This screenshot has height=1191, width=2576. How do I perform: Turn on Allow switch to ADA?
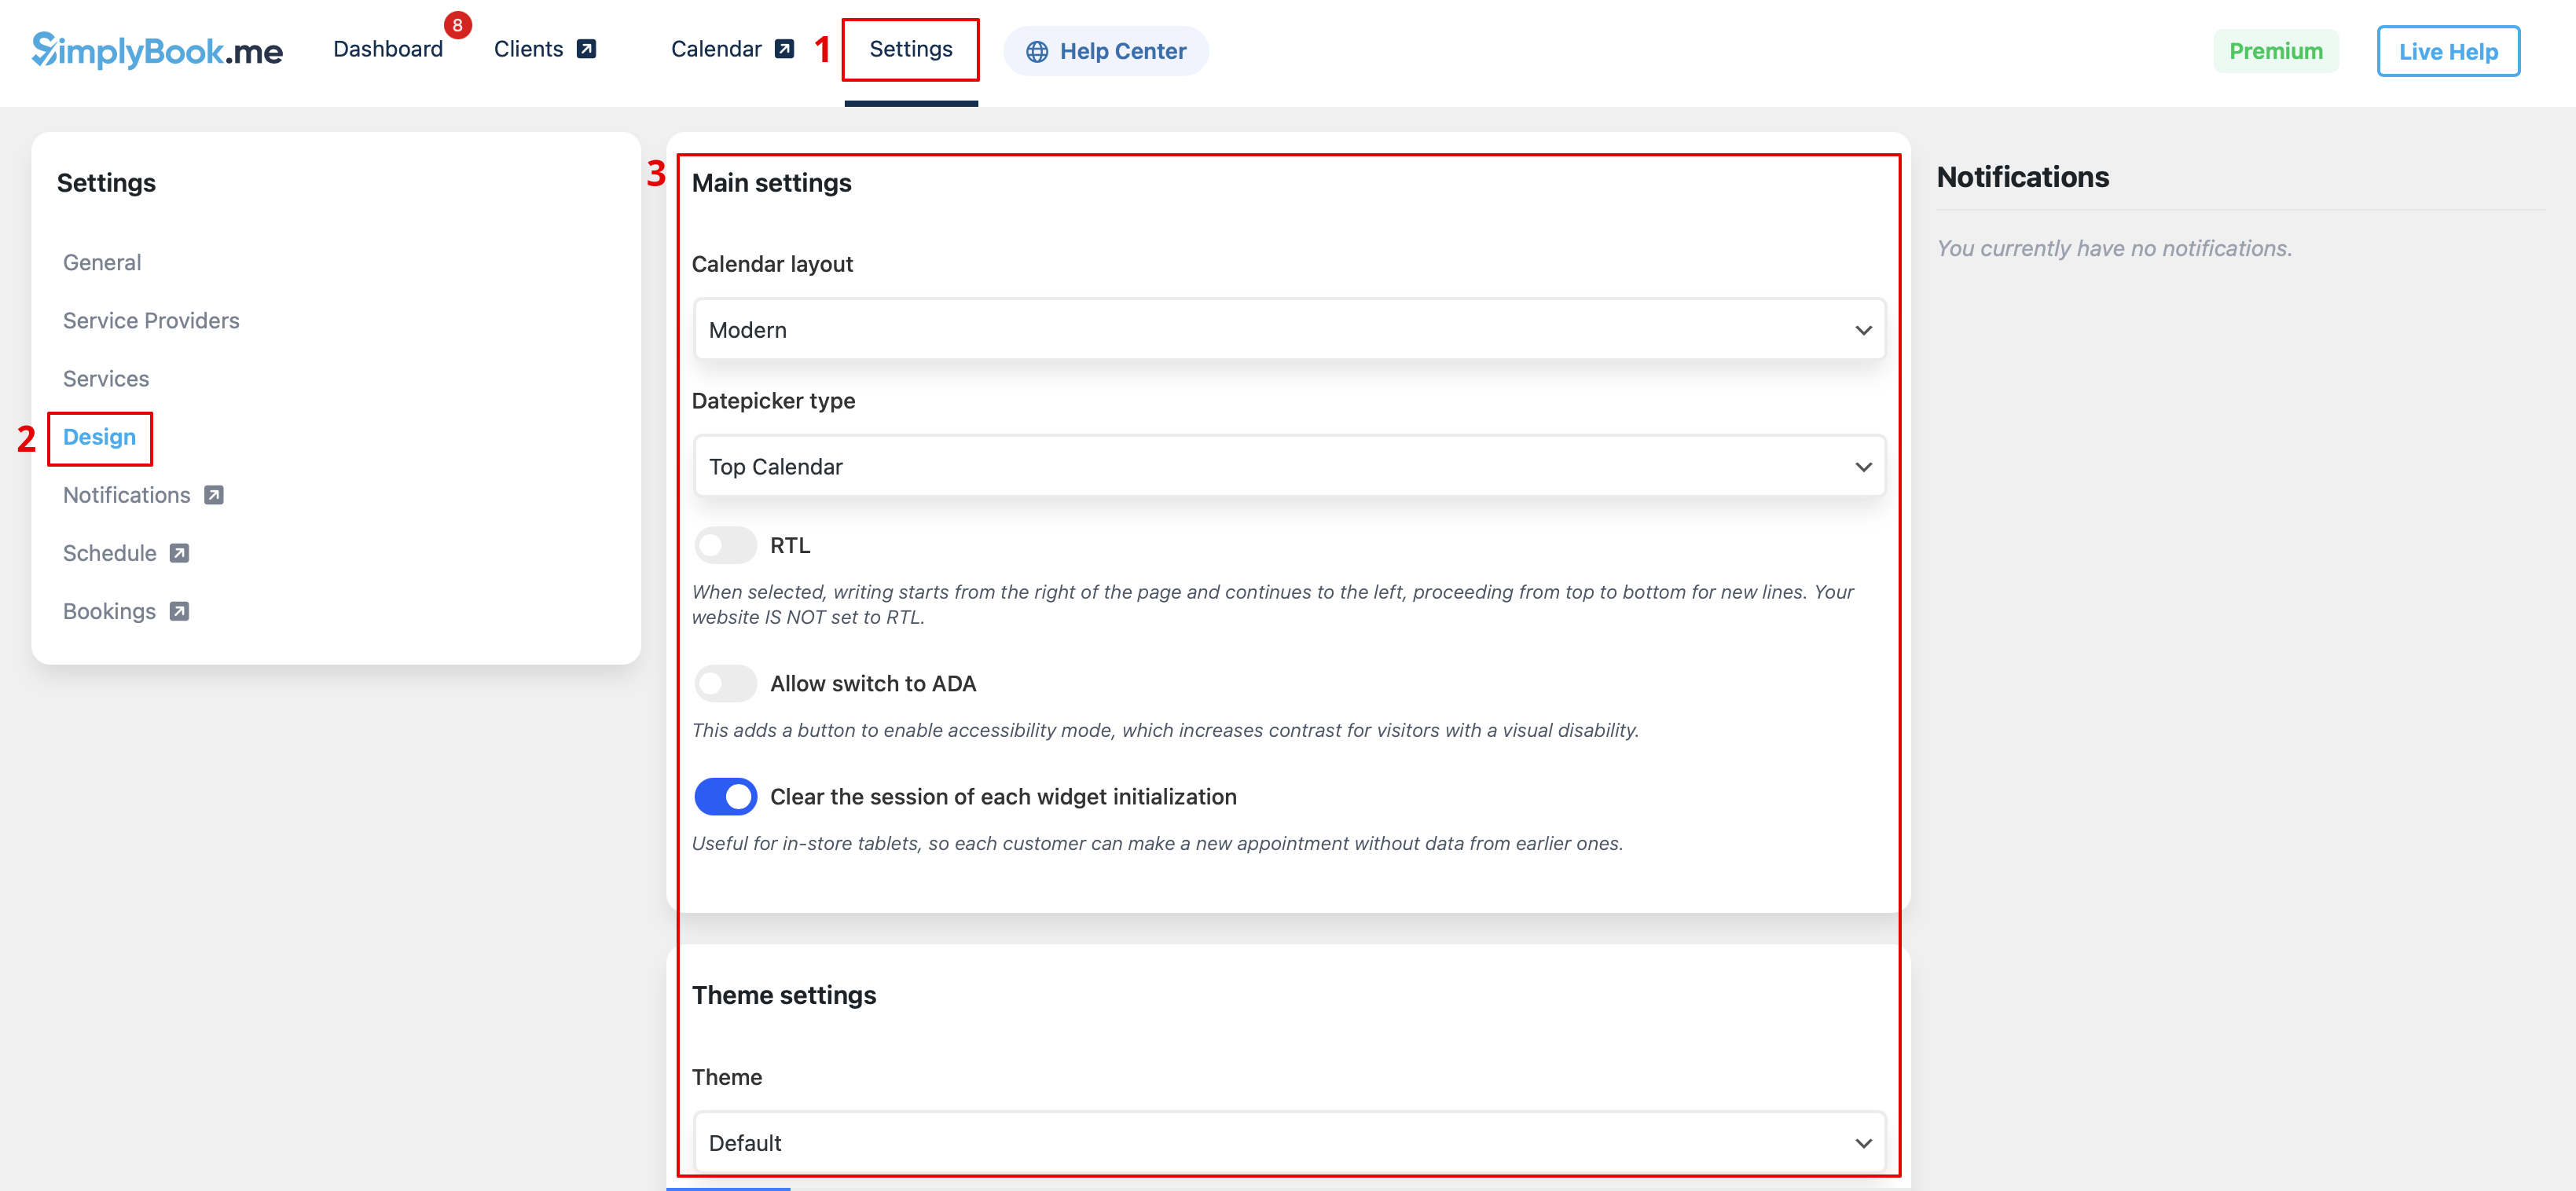pos(725,684)
